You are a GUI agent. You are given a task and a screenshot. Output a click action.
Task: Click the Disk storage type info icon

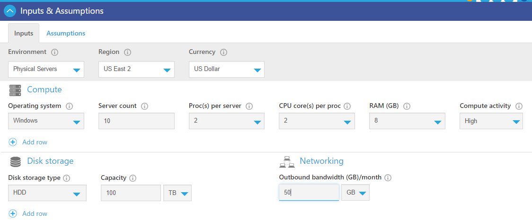(67, 178)
